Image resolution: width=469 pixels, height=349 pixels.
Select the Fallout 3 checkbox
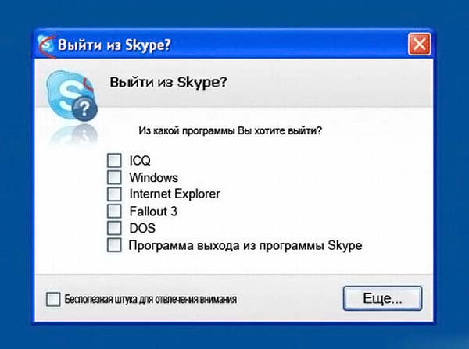point(115,211)
